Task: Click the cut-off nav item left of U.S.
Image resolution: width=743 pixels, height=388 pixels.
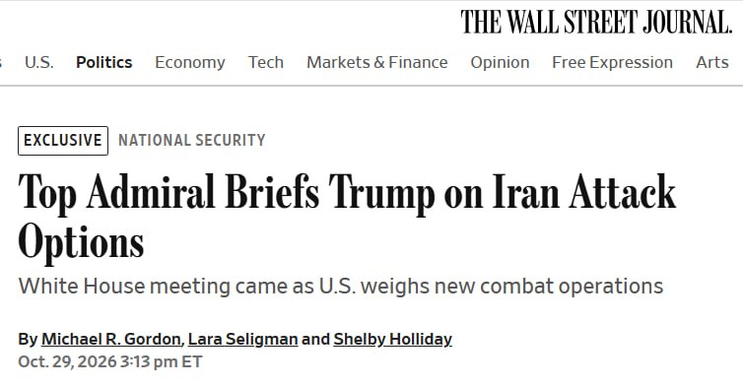Action: click(1, 62)
